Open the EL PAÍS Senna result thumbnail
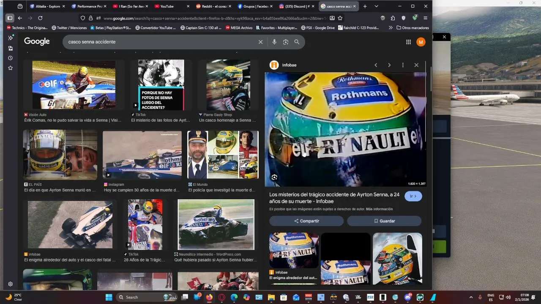Screen dimensions: 541x304 coord(60,155)
